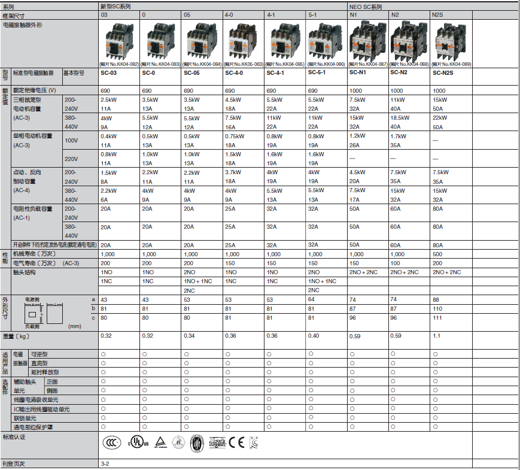Select the model name SC-05
520x470 pixels.
click(191, 73)
